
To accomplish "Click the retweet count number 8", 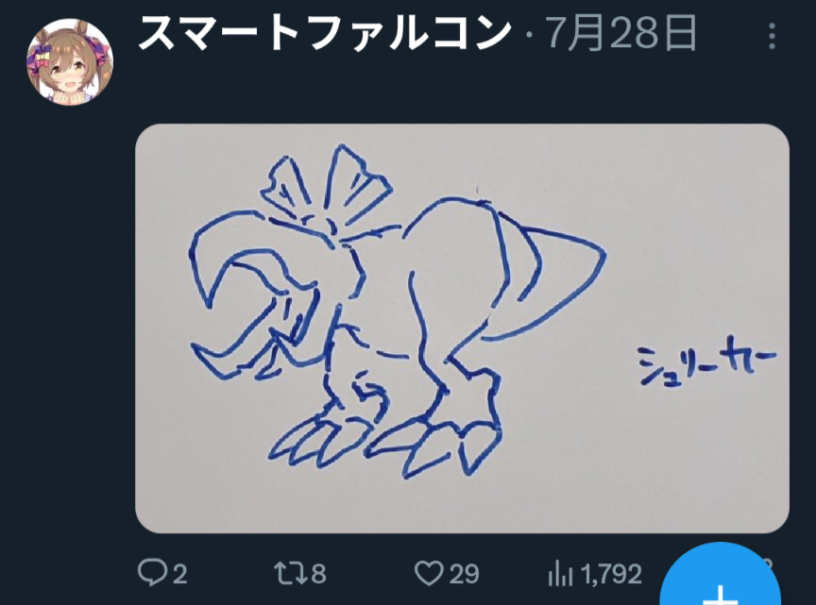I will coord(318,574).
